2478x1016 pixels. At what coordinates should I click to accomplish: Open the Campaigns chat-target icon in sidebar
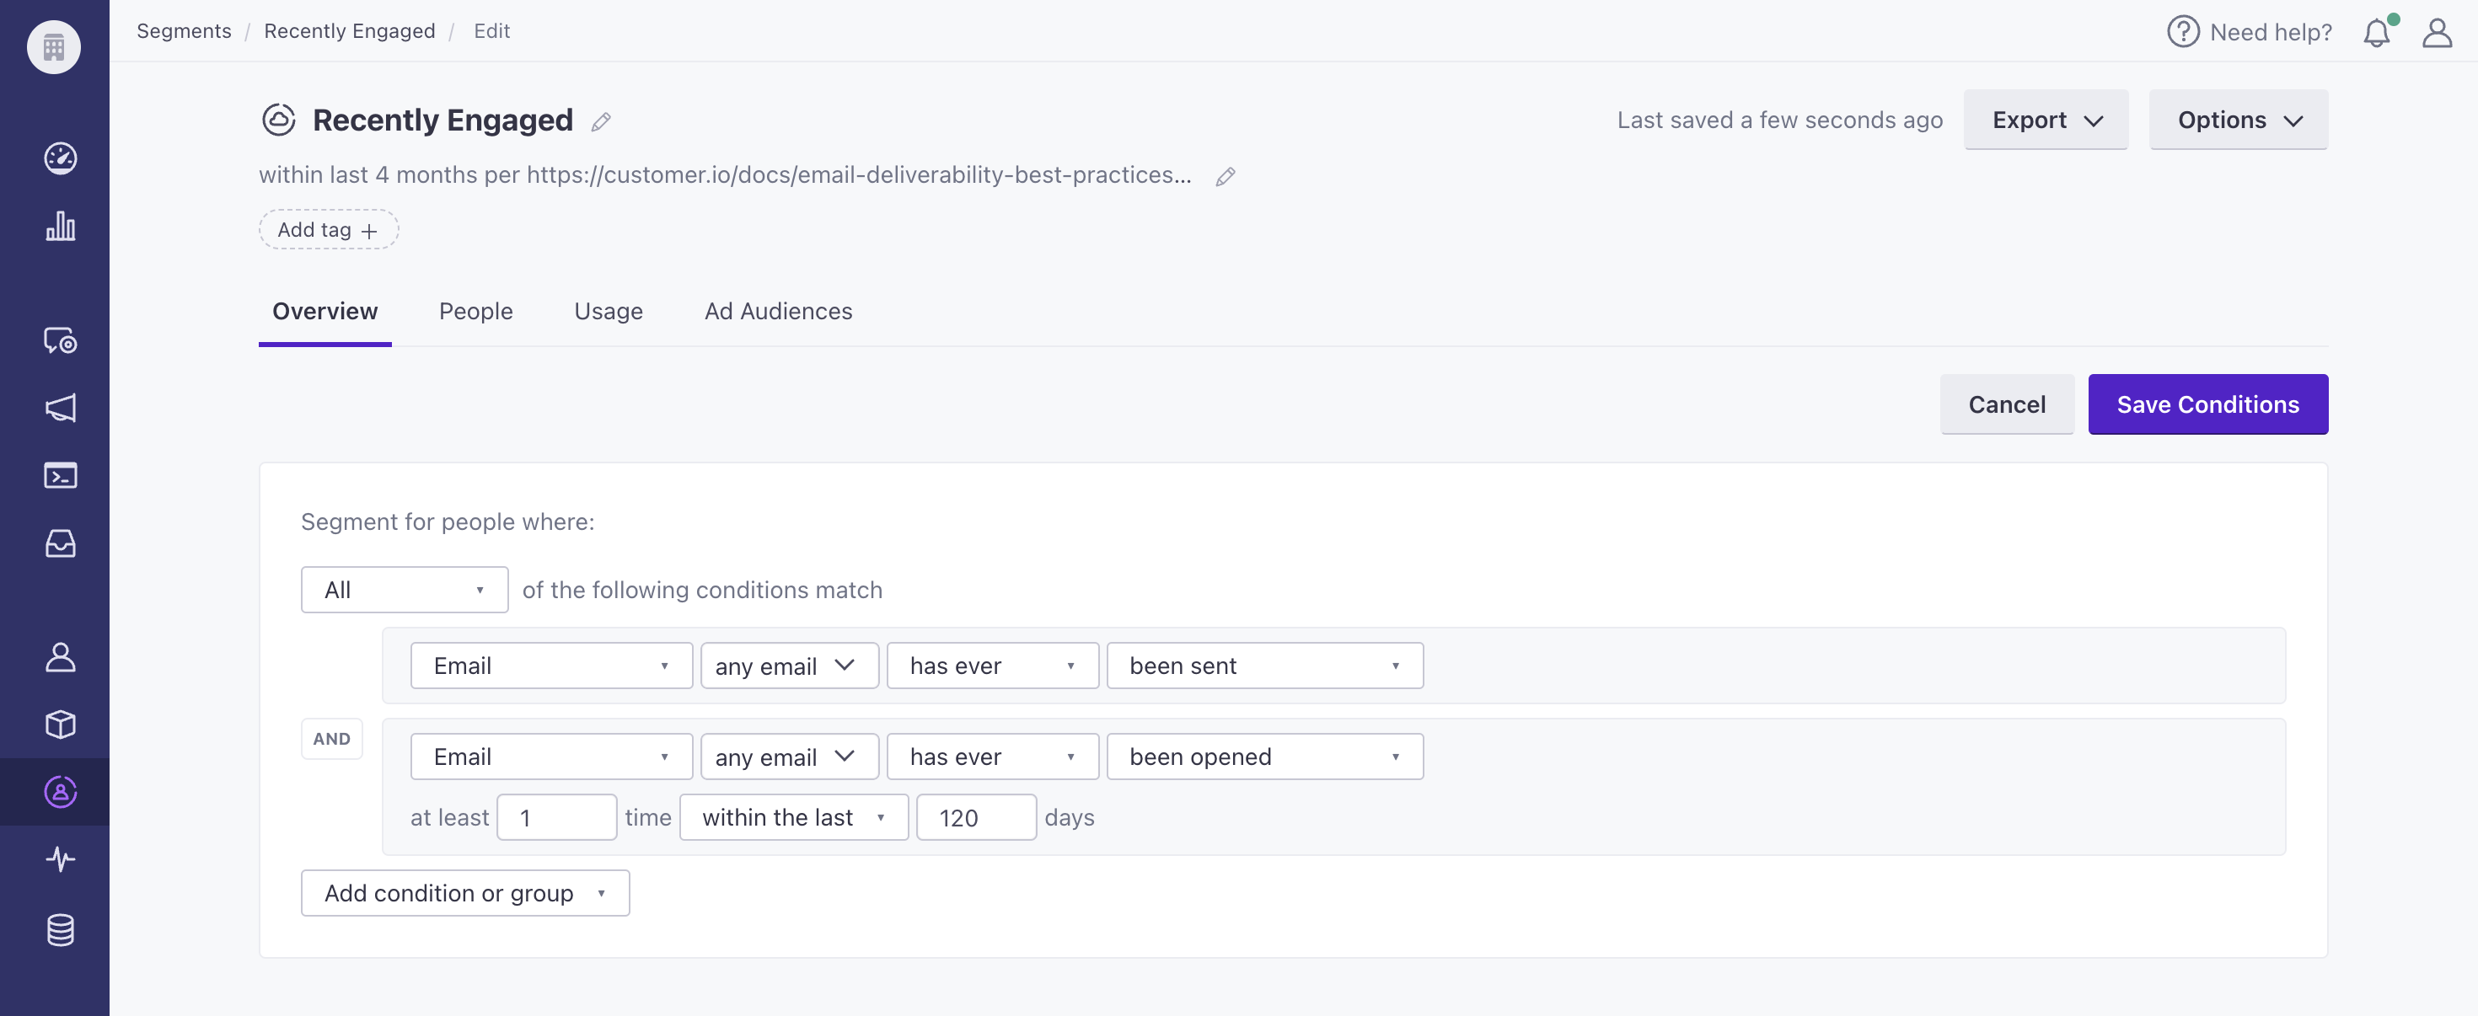[x=60, y=340]
